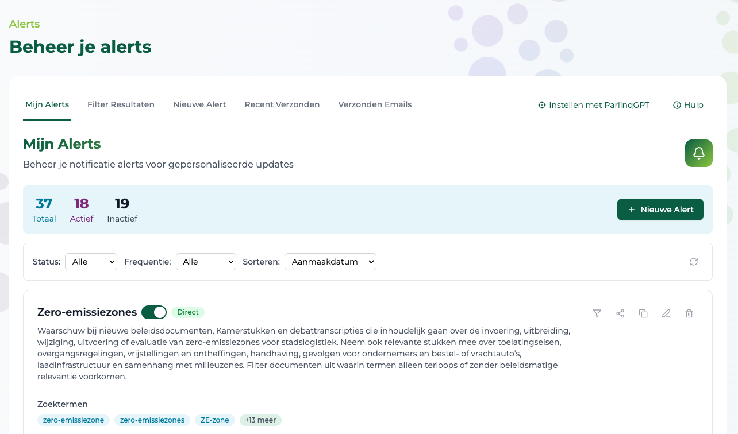The width and height of the screenshot is (738, 434).
Task: Open the Verzonden Emails tab
Action: click(x=375, y=104)
